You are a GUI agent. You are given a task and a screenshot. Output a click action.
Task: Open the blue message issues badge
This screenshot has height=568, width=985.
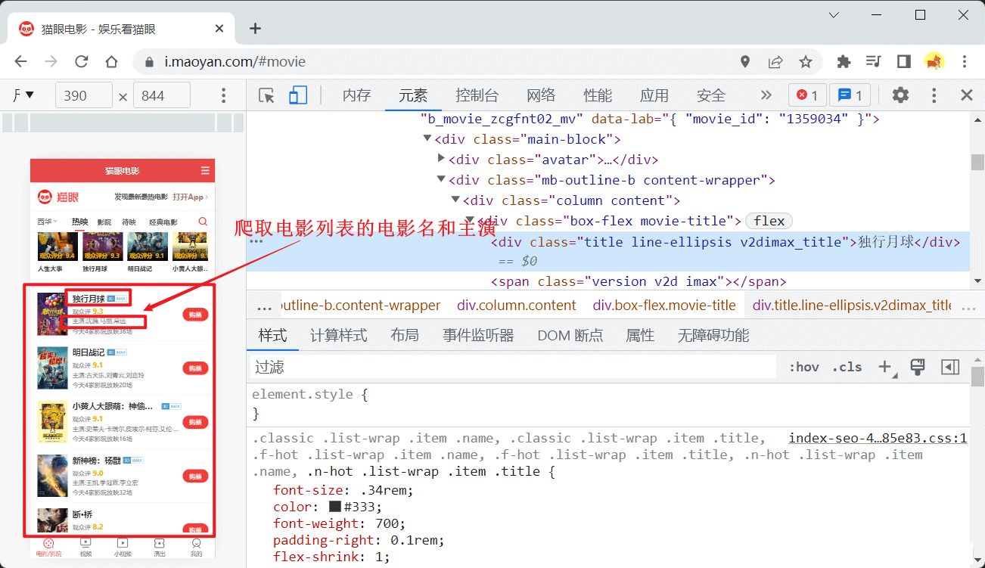point(850,95)
